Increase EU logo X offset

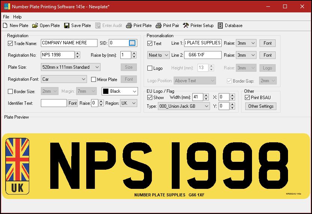pos(232,95)
